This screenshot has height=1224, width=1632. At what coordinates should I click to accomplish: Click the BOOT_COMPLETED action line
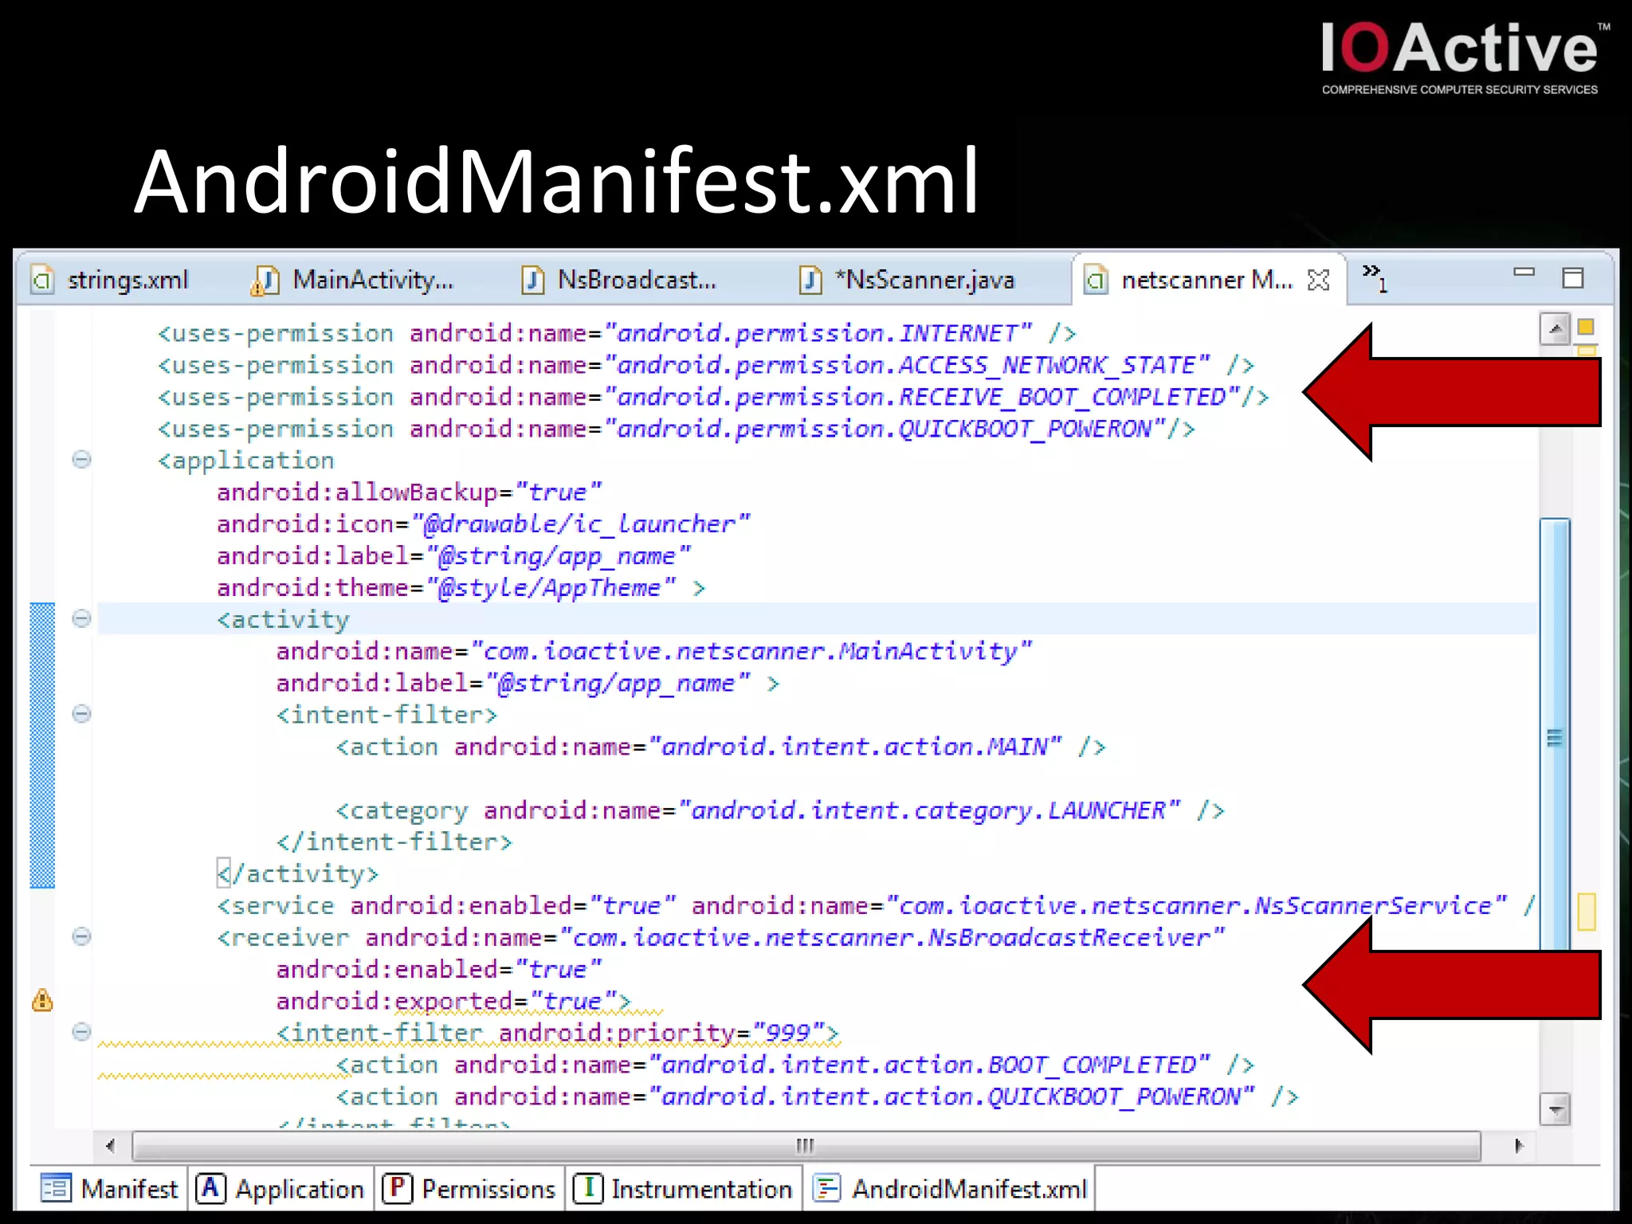pyautogui.click(x=795, y=1065)
